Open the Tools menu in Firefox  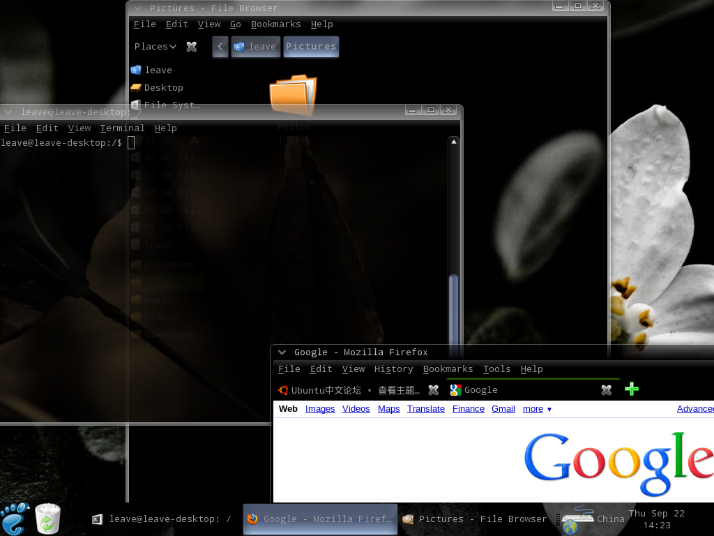point(496,368)
